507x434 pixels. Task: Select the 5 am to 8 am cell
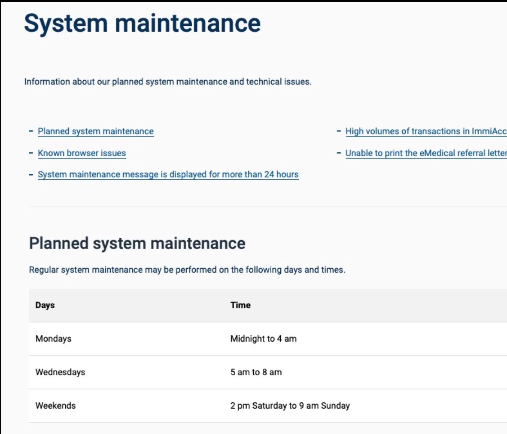[256, 372]
